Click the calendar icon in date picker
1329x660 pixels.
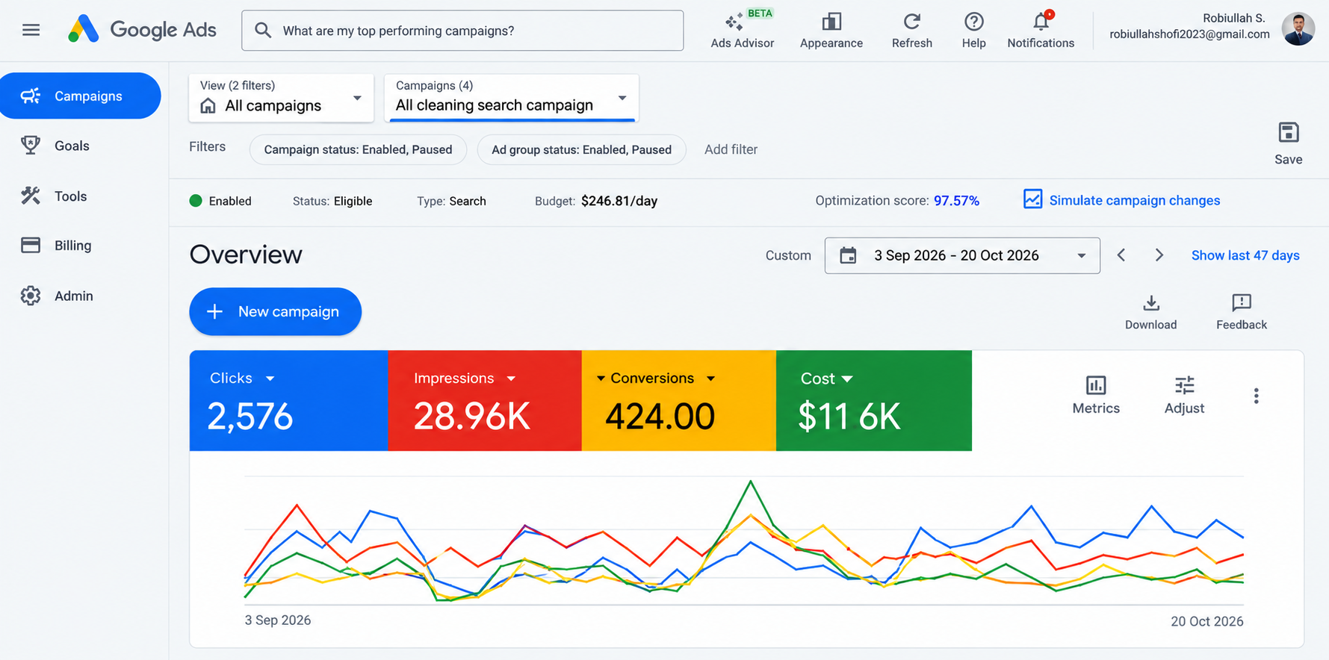tap(848, 255)
